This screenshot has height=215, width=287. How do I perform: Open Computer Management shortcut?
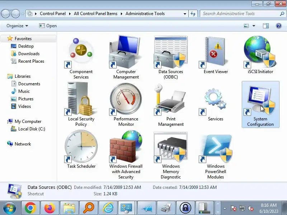[x=126, y=58]
